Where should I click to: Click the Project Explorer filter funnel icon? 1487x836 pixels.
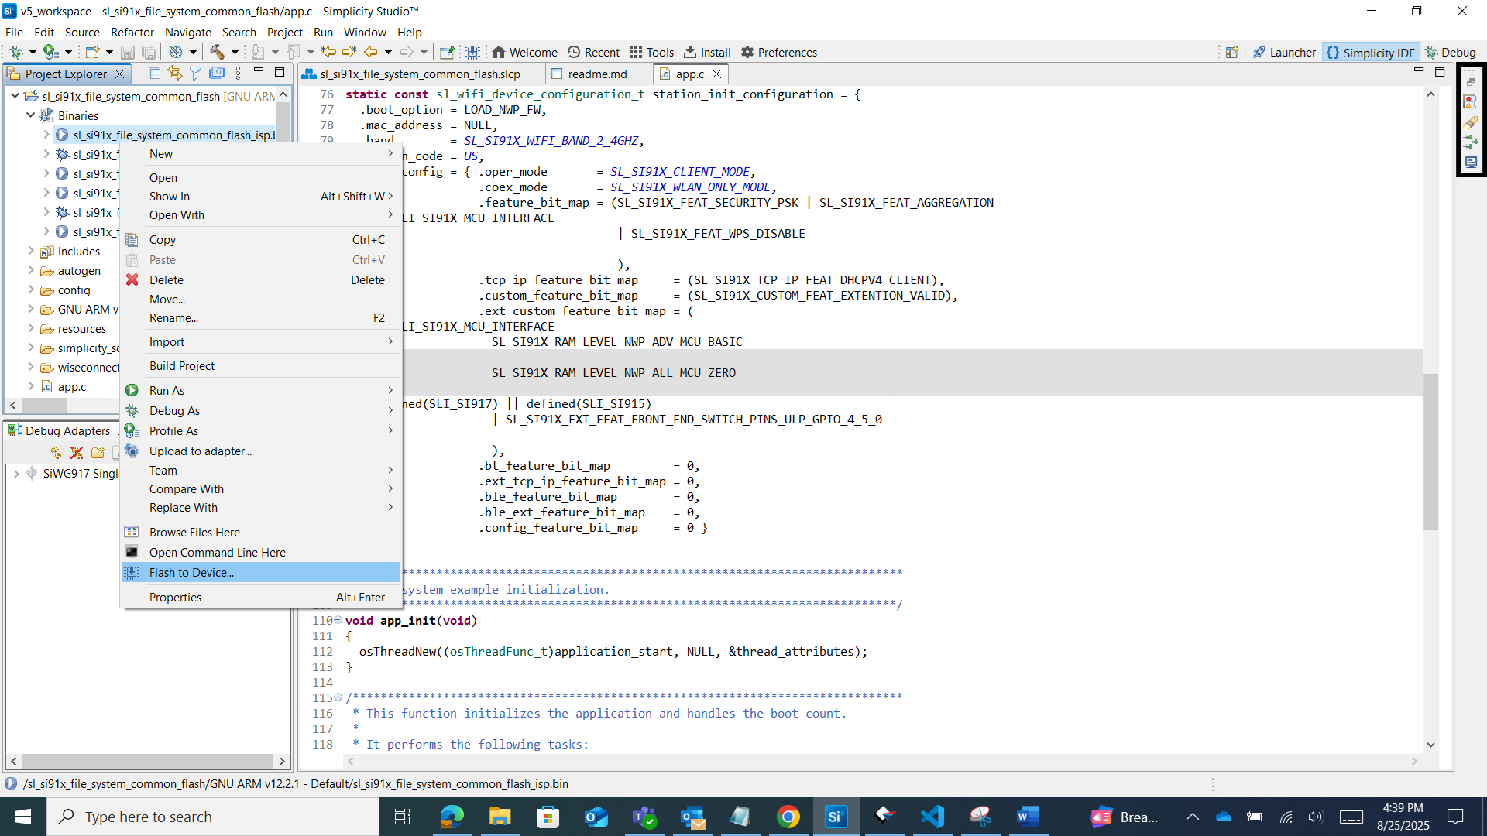pyautogui.click(x=195, y=73)
